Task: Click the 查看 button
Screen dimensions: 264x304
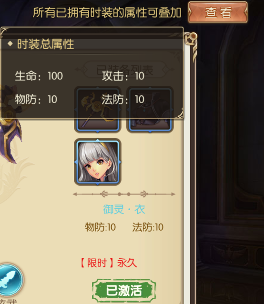Action: click(218, 12)
